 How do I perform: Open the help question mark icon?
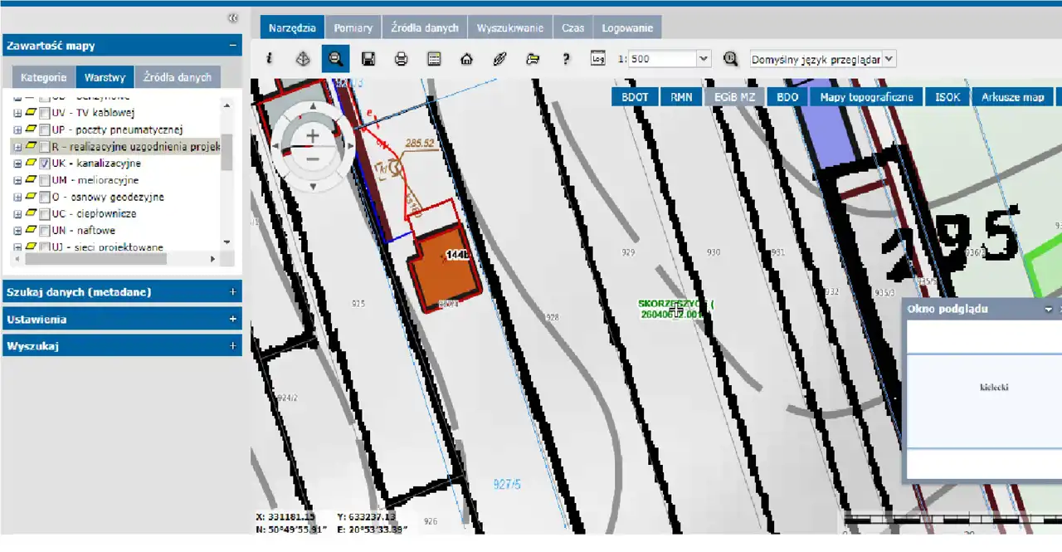(x=566, y=59)
